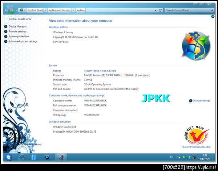Click the green tray icon beside network icon

184,157
